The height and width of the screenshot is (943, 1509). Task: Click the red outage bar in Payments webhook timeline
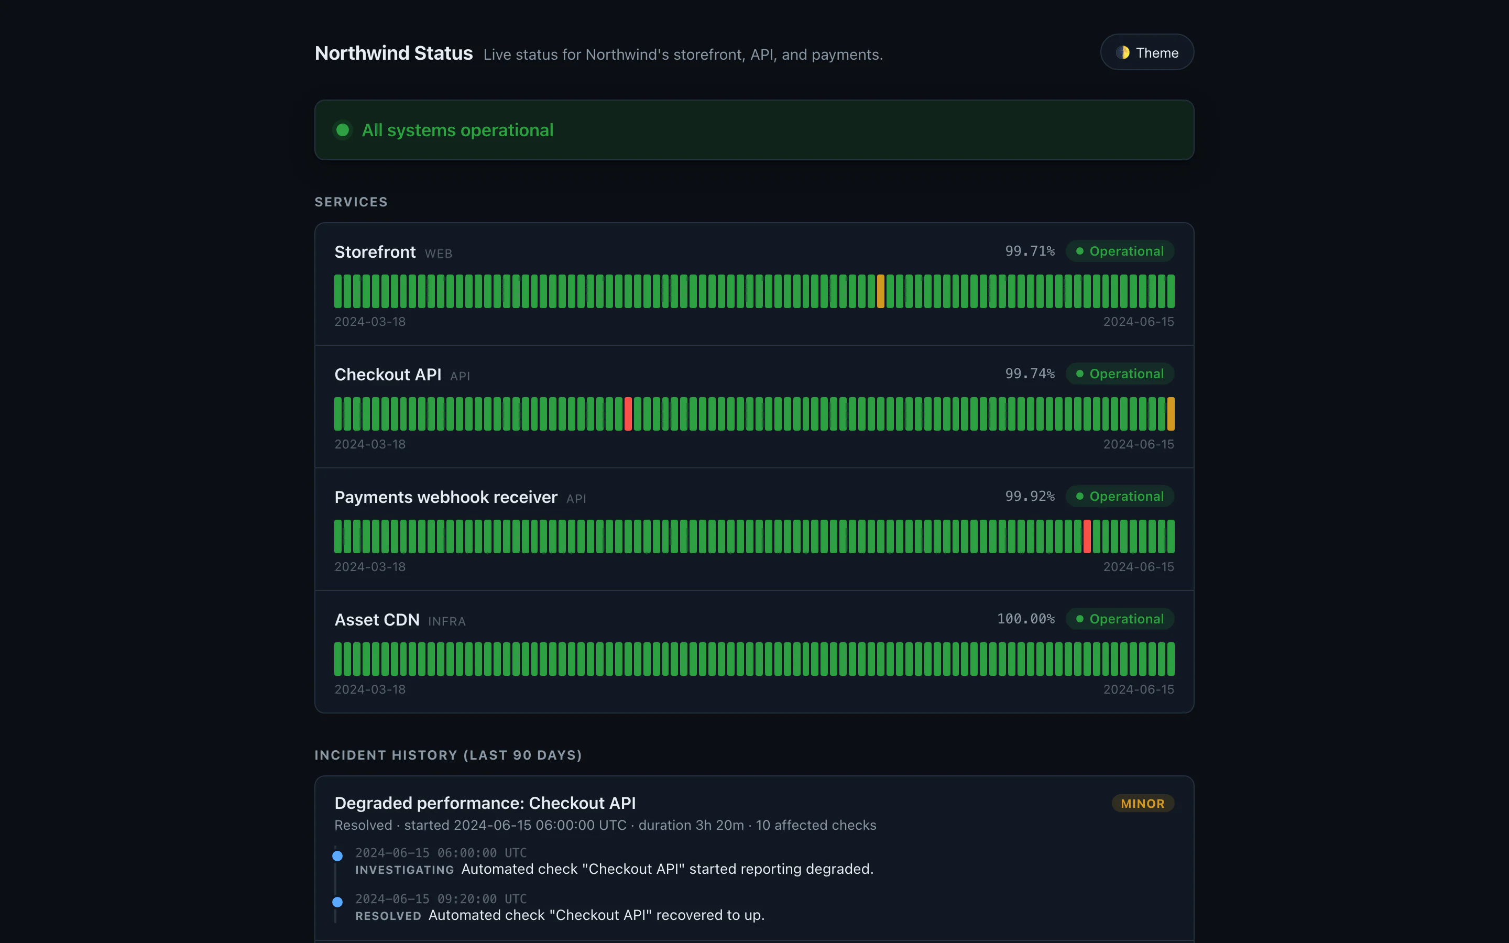pos(1087,536)
